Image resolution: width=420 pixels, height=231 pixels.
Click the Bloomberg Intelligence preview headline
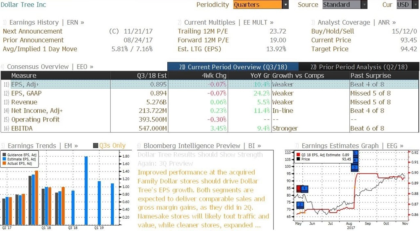pyautogui.click(x=200, y=159)
